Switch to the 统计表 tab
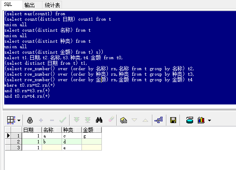The image size is (236, 170). 52,5
